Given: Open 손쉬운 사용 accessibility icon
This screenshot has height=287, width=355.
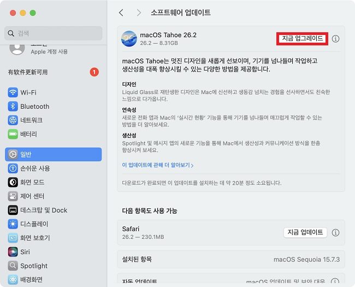Looking at the screenshot, I should [13, 168].
